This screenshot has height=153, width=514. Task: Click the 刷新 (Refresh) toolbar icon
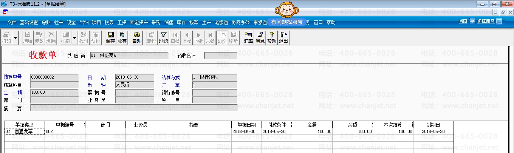[x=234, y=37]
